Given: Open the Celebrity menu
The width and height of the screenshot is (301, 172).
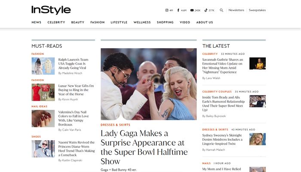Looking at the screenshot, I should click(x=56, y=22).
